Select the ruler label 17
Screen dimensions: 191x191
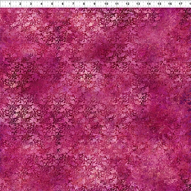point(181,4)
